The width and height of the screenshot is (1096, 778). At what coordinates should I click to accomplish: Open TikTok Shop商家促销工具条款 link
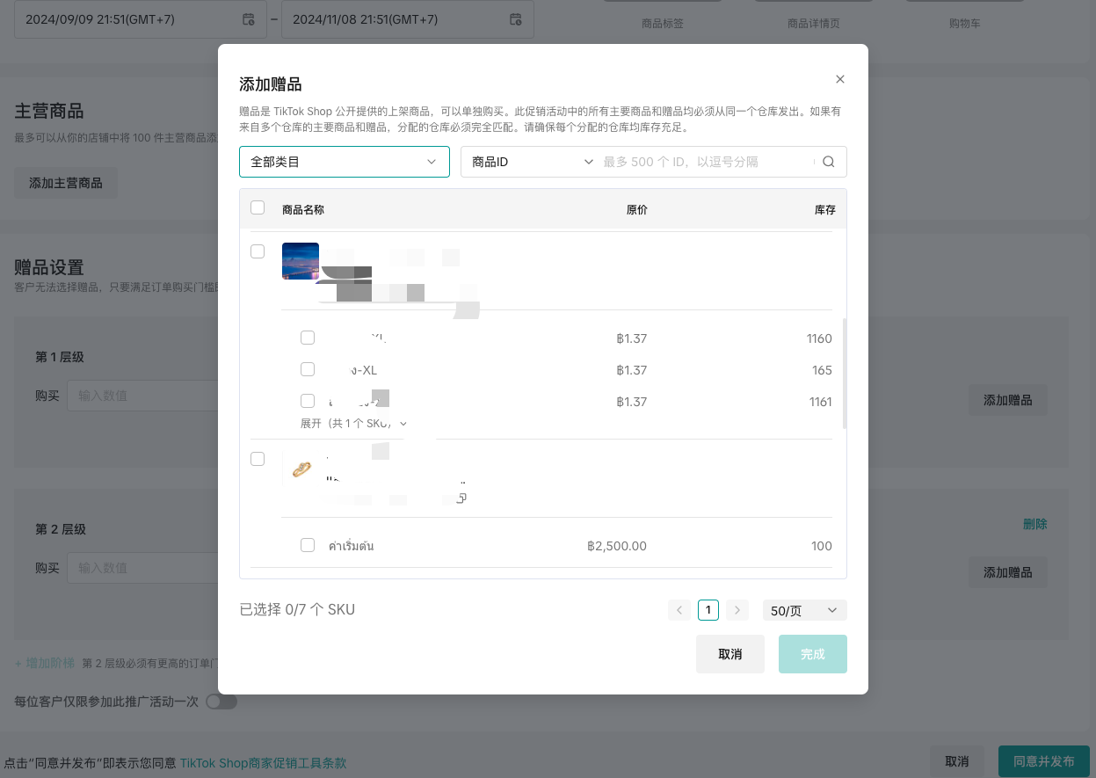point(263,763)
